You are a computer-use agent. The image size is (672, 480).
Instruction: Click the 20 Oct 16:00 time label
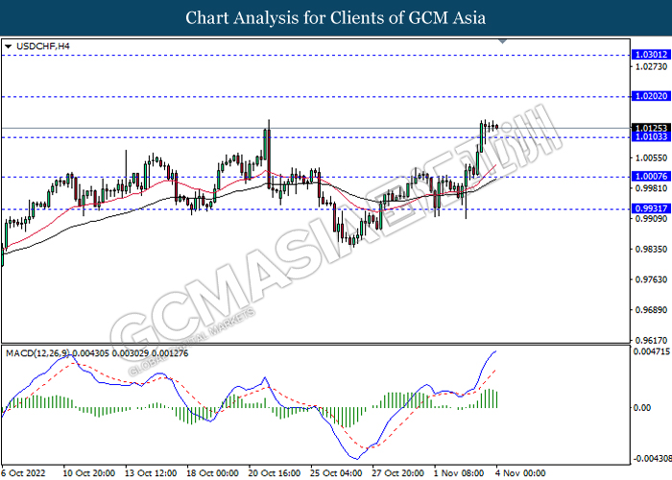tap(275, 473)
